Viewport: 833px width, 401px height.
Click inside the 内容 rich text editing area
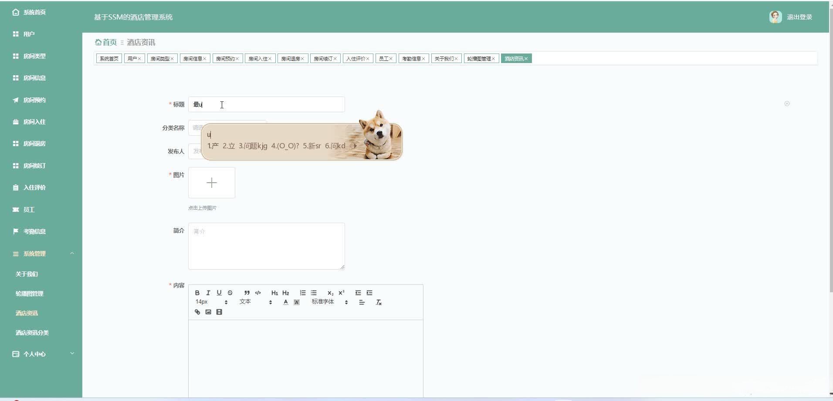pyautogui.click(x=306, y=358)
